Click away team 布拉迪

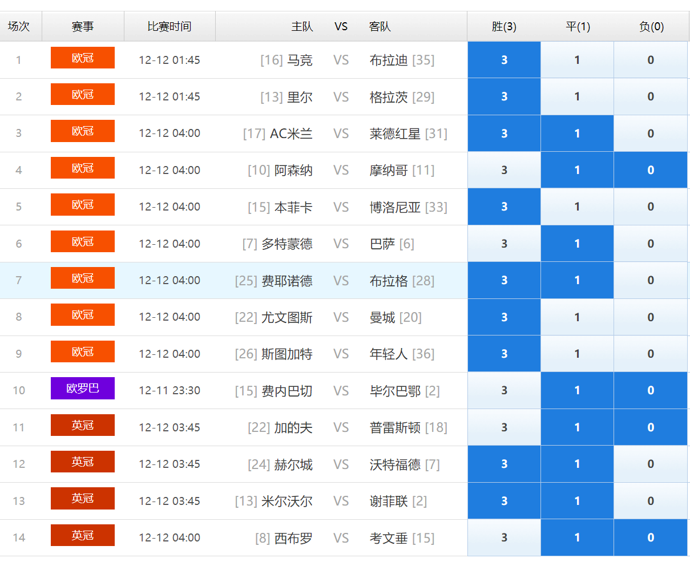tap(389, 60)
